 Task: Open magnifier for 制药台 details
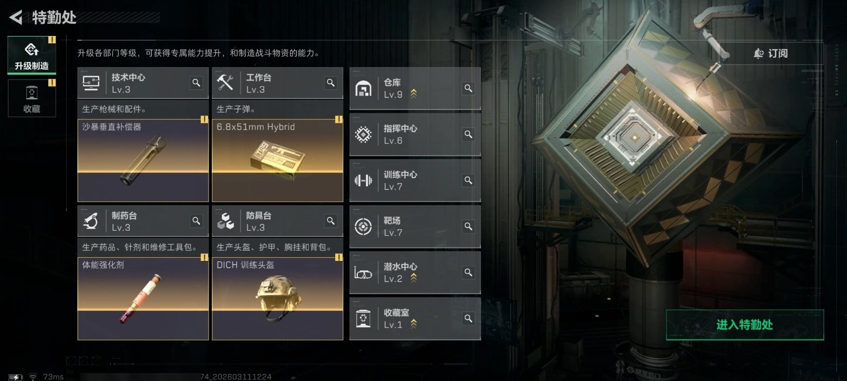click(x=196, y=221)
